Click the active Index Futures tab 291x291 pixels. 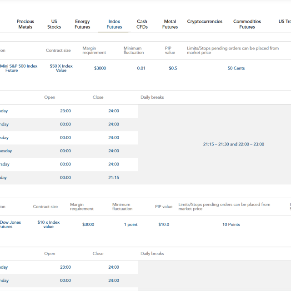114,24
